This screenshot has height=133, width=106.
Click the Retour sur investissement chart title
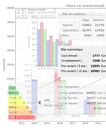point(85,6)
